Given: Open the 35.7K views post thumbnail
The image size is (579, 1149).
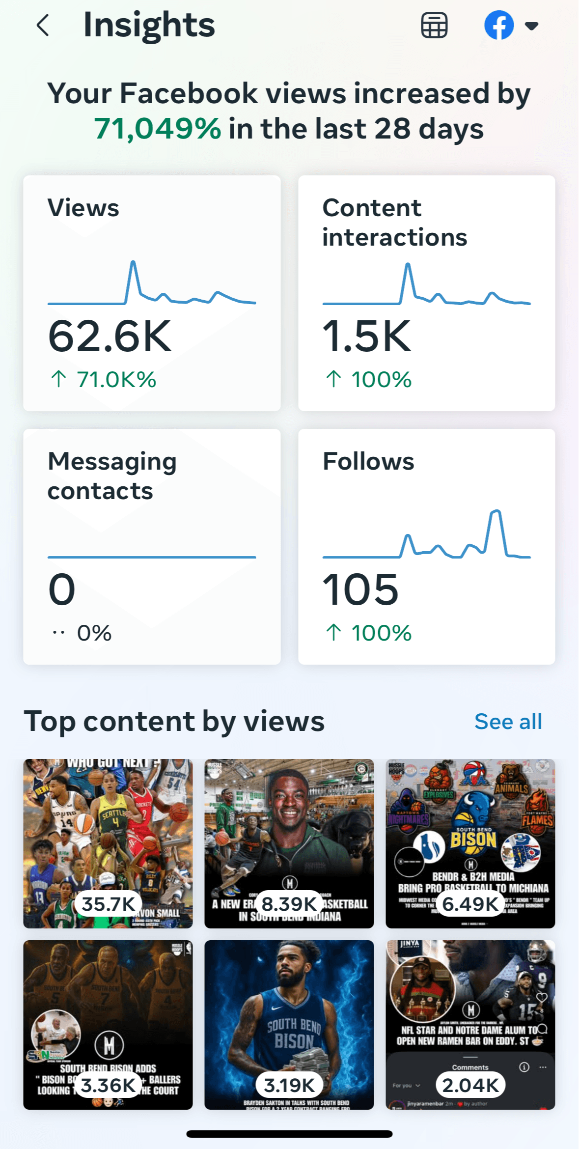Looking at the screenshot, I should [x=108, y=843].
